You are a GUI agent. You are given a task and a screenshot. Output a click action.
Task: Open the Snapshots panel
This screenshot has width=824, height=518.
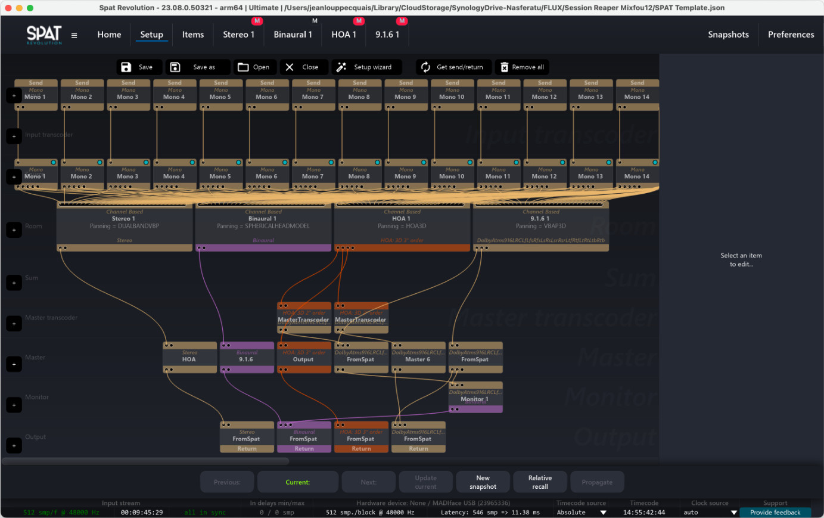[728, 35]
